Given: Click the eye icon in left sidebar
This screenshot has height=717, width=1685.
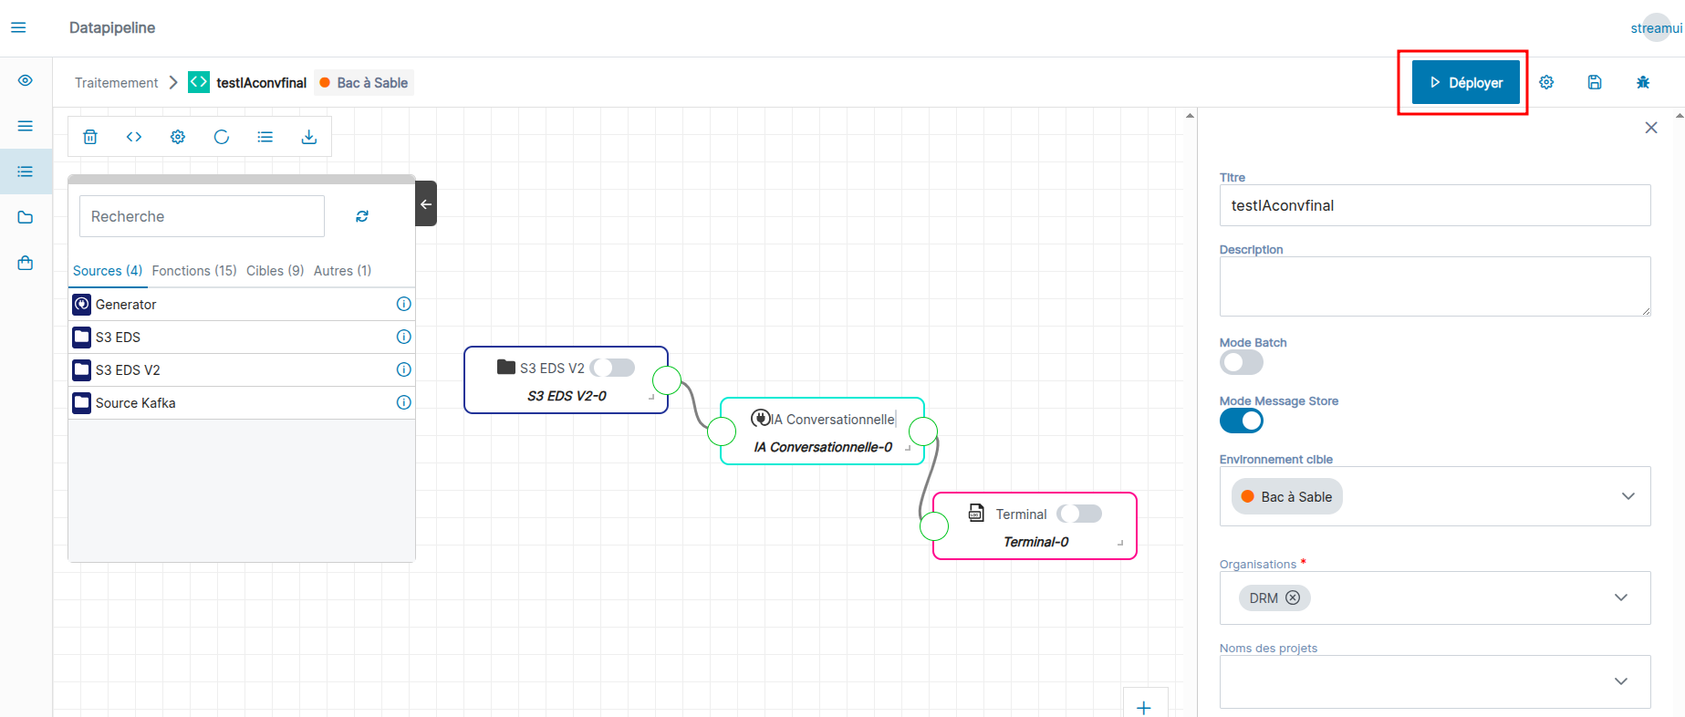Looking at the screenshot, I should (26, 80).
